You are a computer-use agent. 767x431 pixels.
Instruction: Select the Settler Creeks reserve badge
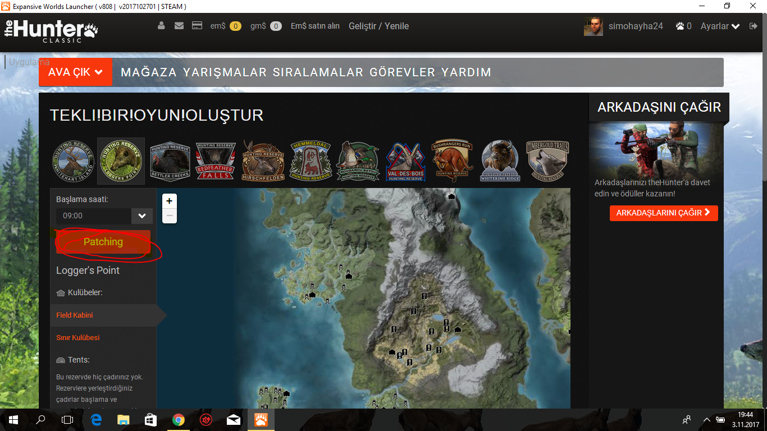click(170, 162)
